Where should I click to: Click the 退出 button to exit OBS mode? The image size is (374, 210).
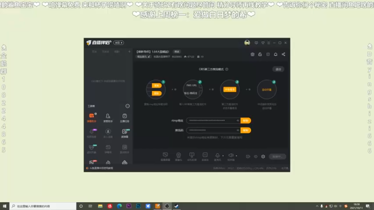(x=278, y=69)
